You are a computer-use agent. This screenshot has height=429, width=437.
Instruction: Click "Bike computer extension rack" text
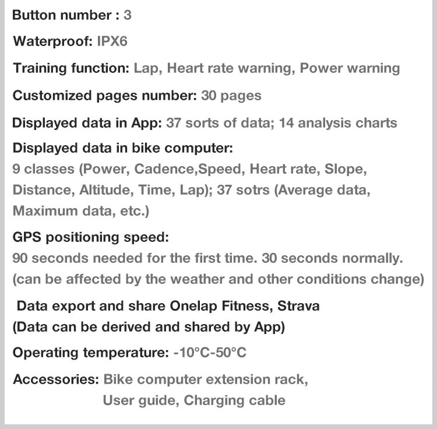coord(206,379)
